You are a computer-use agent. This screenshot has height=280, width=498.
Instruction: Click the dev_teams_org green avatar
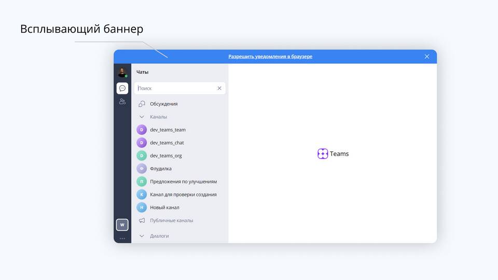pyautogui.click(x=142, y=156)
